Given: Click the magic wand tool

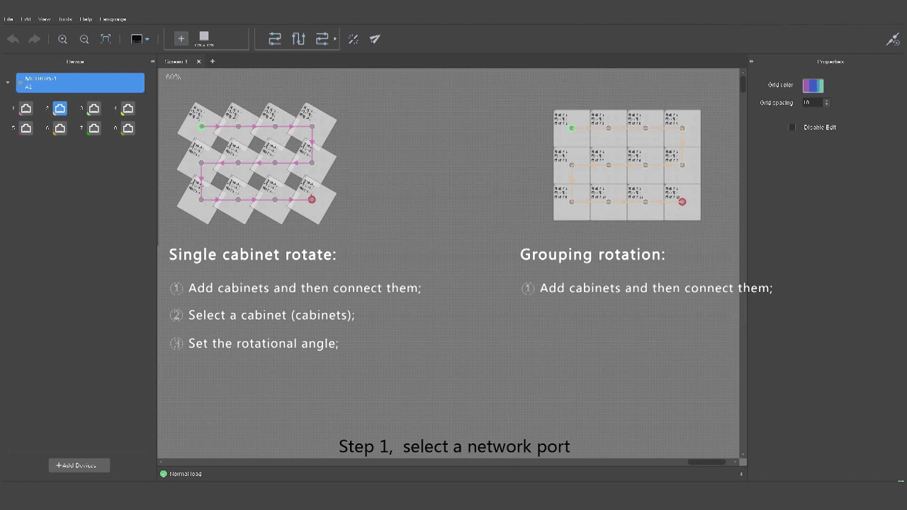Looking at the screenshot, I should 354,39.
